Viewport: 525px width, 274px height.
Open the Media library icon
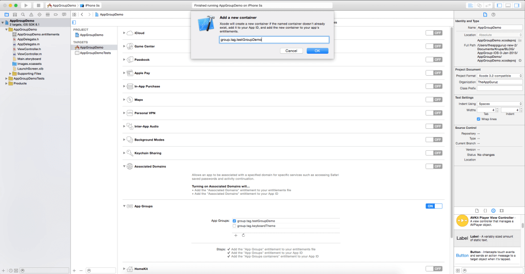pos(501,211)
